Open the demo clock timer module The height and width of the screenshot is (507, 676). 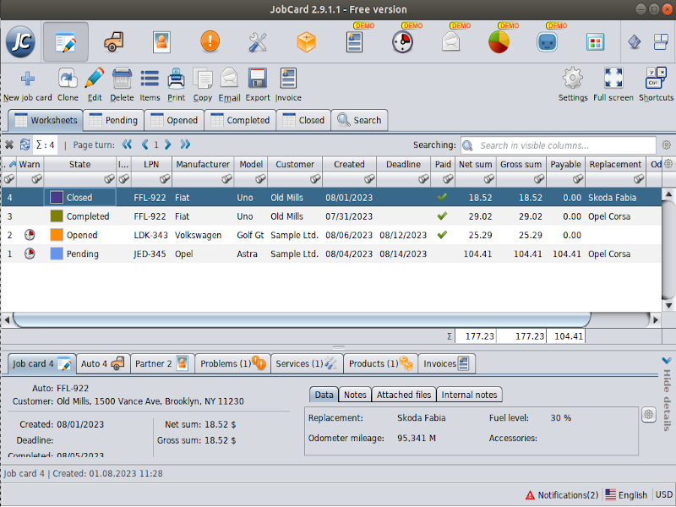click(402, 41)
